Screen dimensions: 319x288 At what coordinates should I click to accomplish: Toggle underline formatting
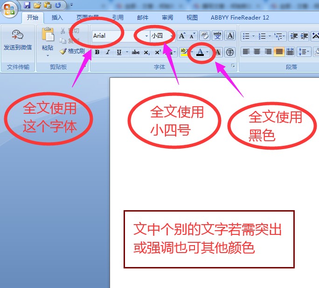pos(119,53)
